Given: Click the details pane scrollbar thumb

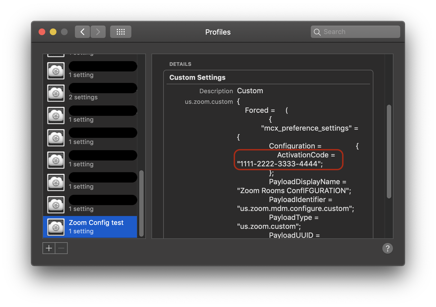Looking at the screenshot, I should tap(389, 151).
